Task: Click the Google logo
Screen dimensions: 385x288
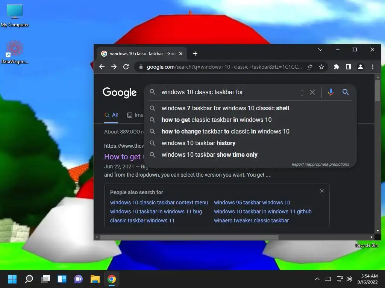Action: pos(120,93)
